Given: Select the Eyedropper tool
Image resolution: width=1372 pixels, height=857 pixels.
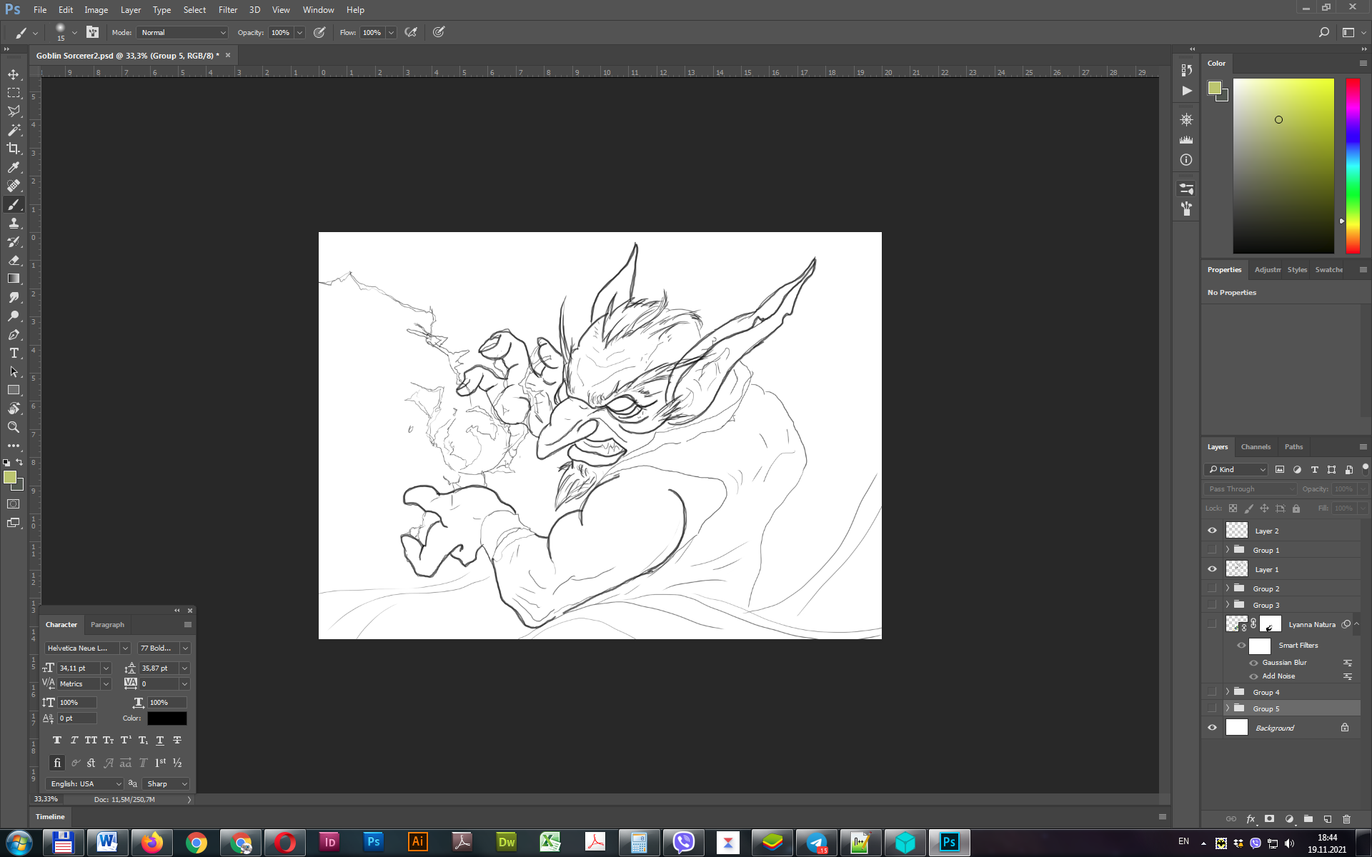Looking at the screenshot, I should point(14,167).
